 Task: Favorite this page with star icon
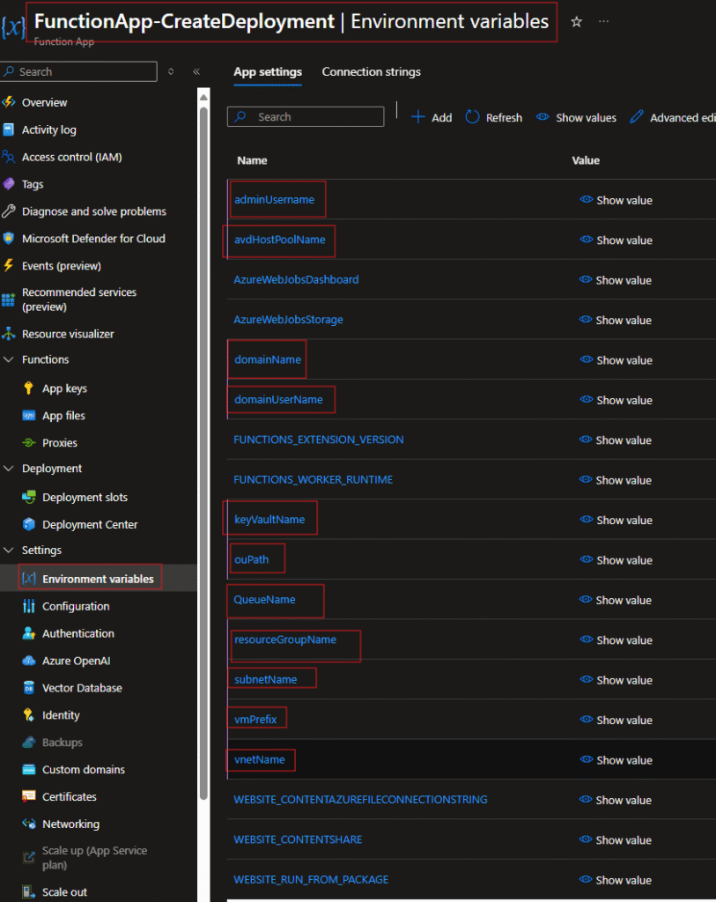coord(576,22)
